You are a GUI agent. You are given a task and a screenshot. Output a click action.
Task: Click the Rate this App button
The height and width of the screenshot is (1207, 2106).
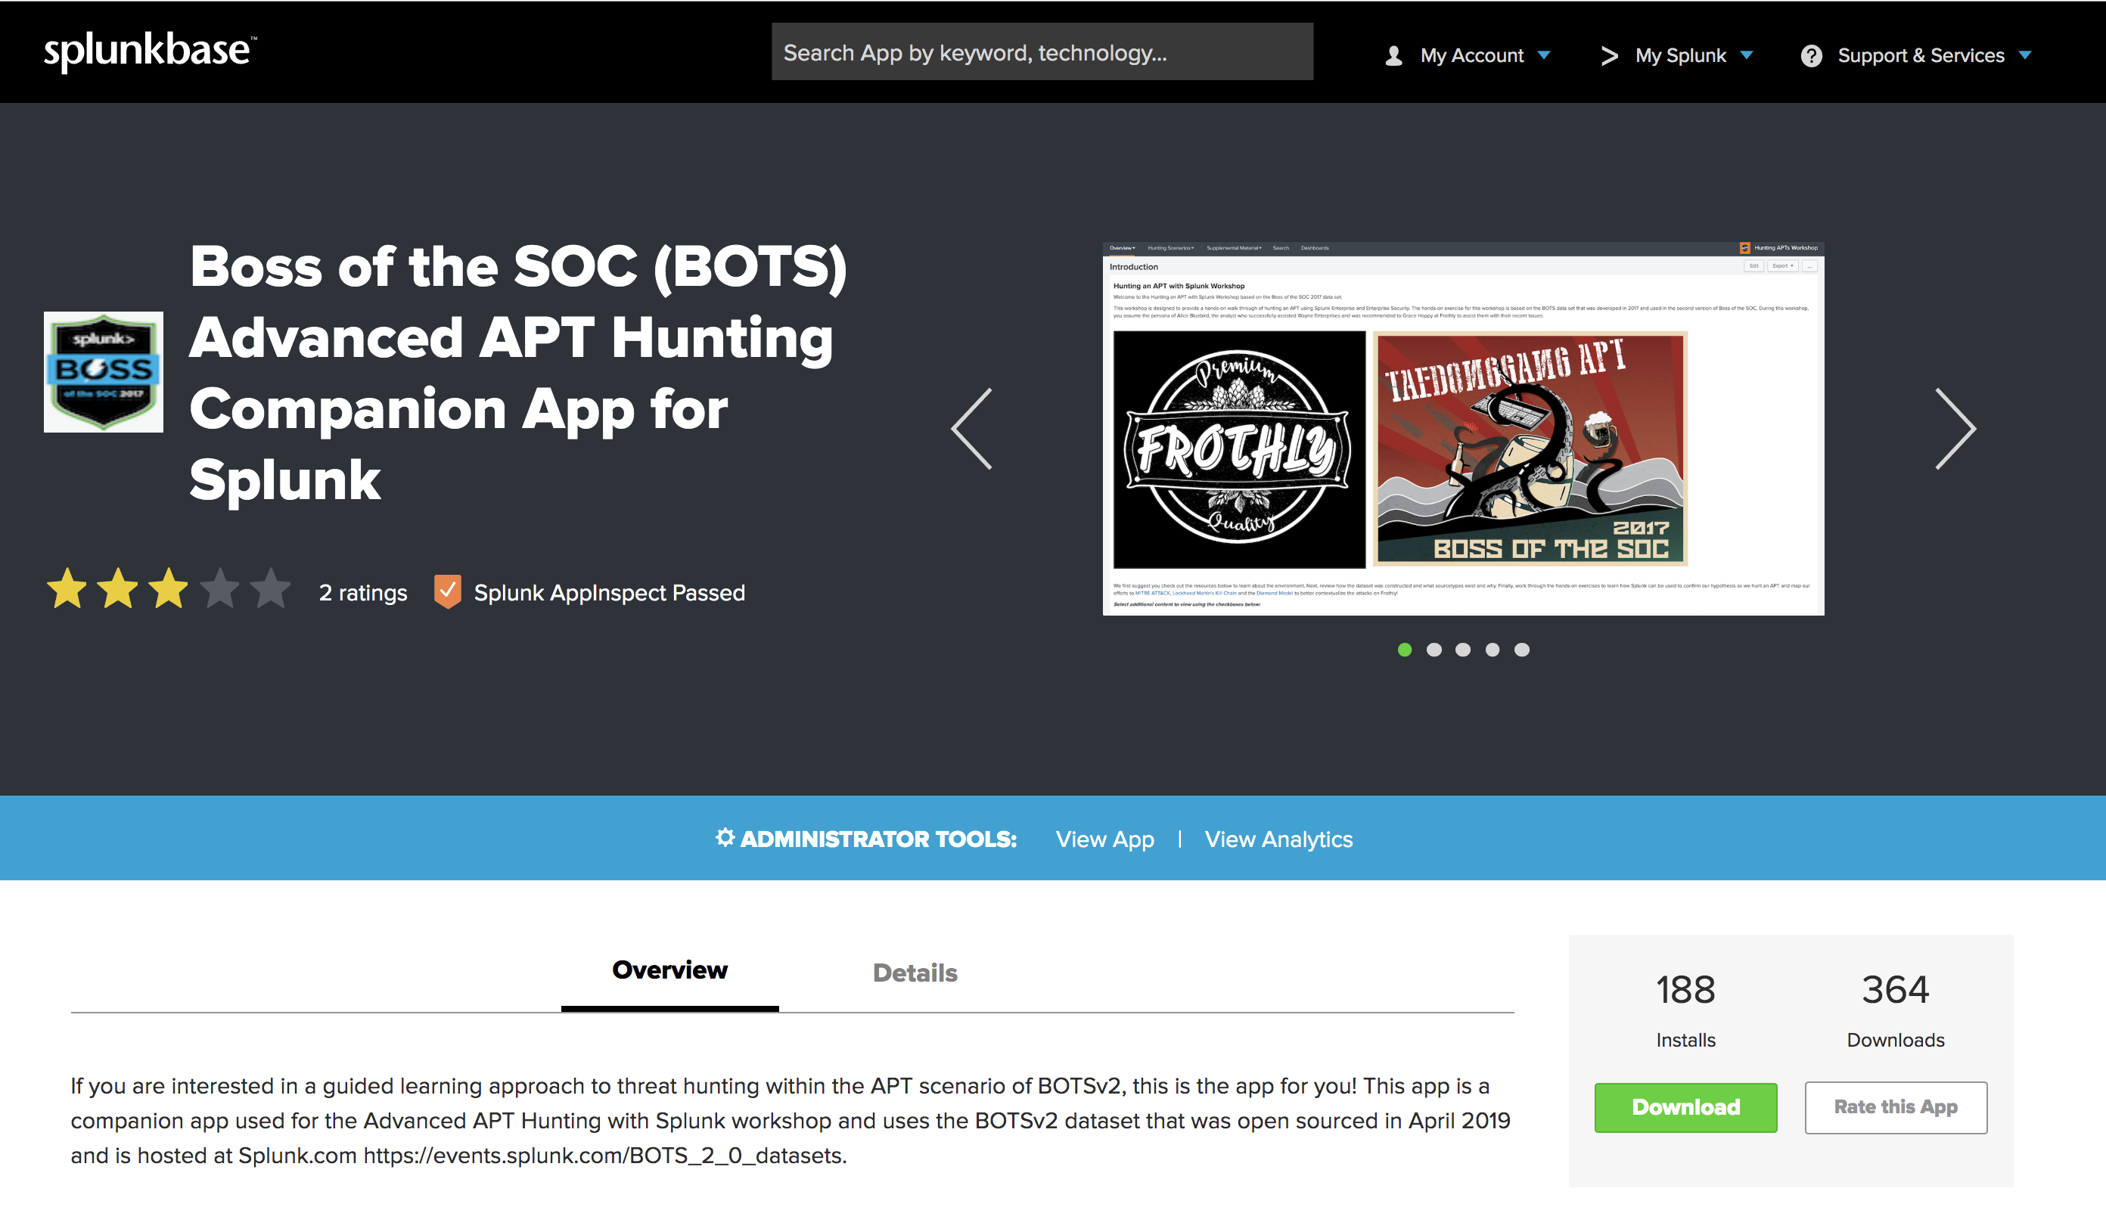[x=1895, y=1109]
